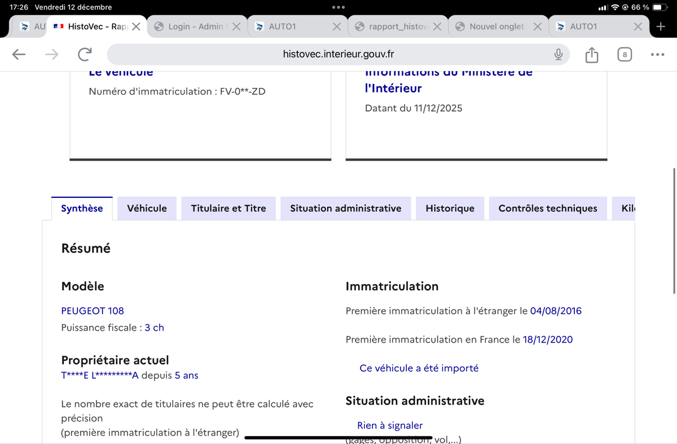Open the PEUGEOT 108 model link
The width and height of the screenshot is (677, 444).
[x=93, y=310]
